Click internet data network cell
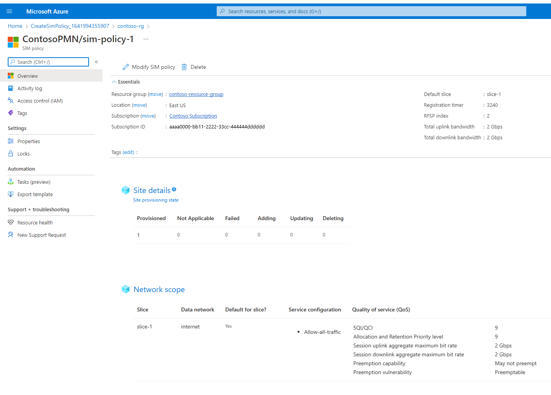The height and width of the screenshot is (395, 551). pos(190,327)
